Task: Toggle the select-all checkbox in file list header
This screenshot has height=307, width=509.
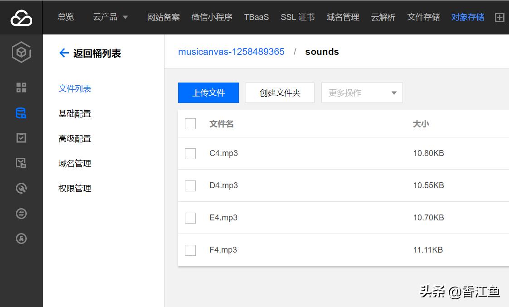Action: [190, 123]
